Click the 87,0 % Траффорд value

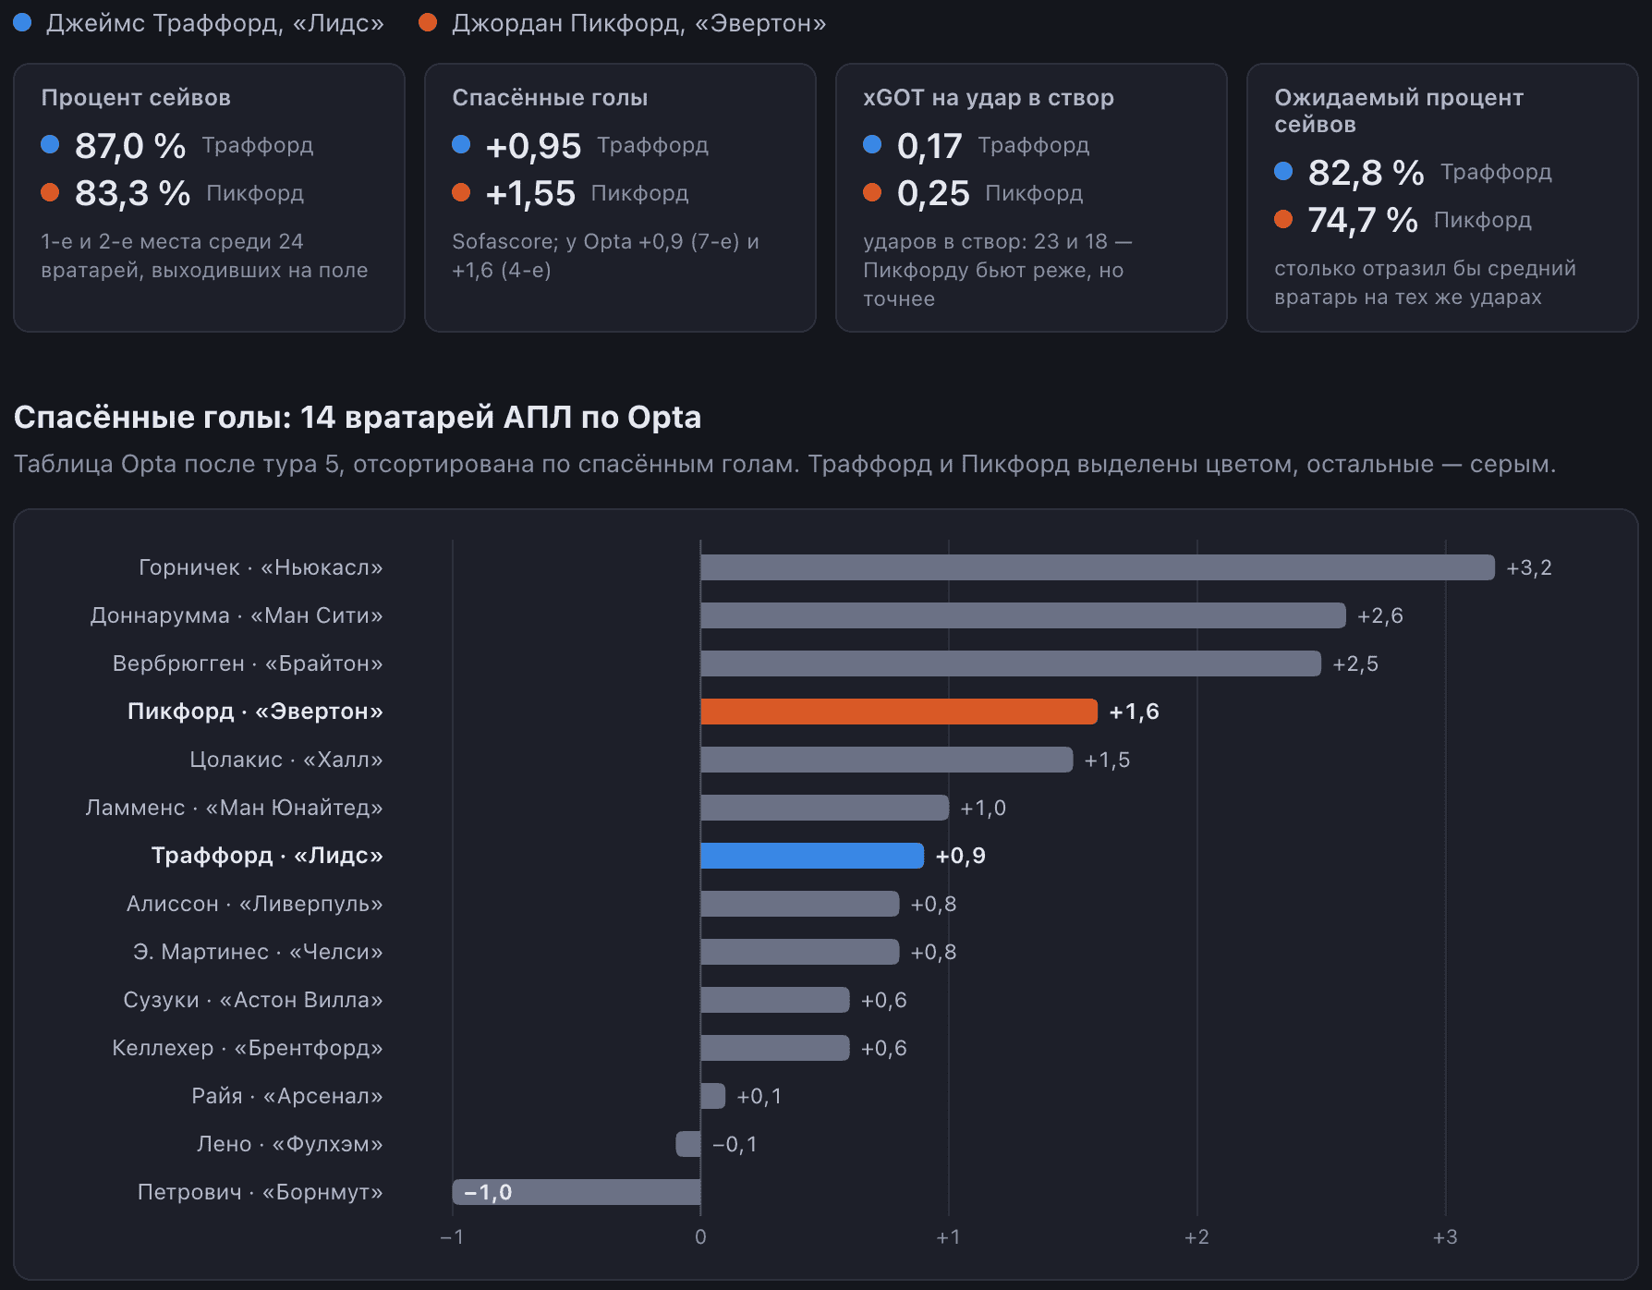(x=130, y=146)
